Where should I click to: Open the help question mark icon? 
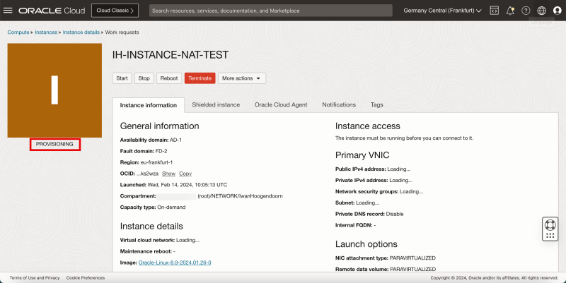(526, 11)
